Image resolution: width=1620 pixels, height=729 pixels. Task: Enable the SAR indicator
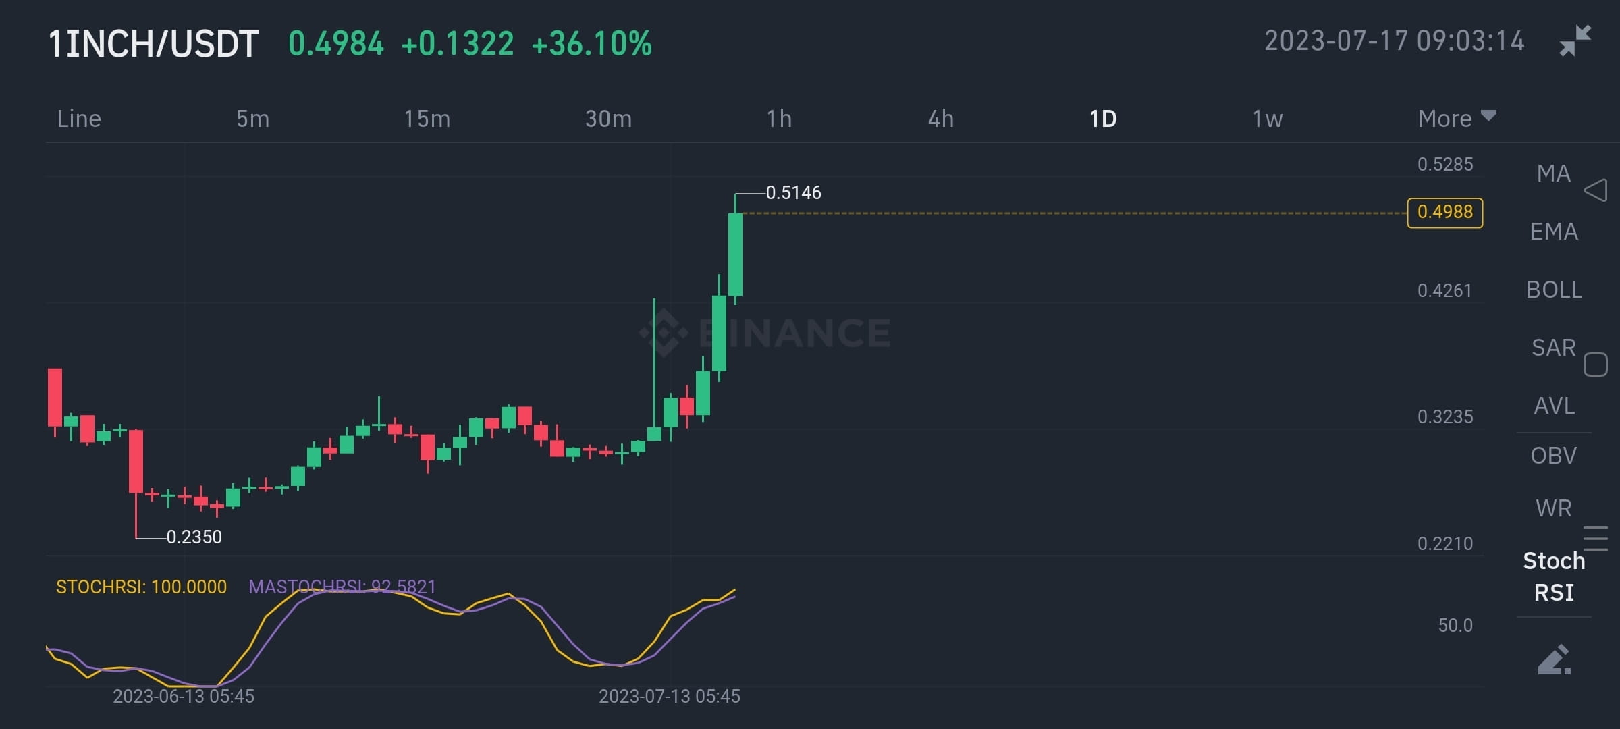pyautogui.click(x=1553, y=348)
